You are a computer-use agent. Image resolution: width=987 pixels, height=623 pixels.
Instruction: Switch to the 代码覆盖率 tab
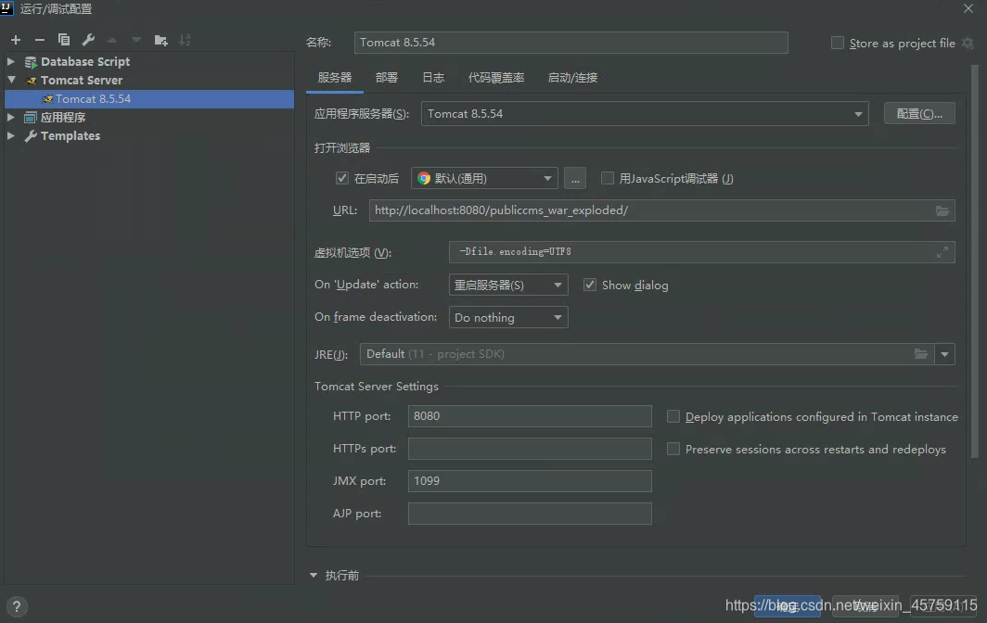point(496,78)
